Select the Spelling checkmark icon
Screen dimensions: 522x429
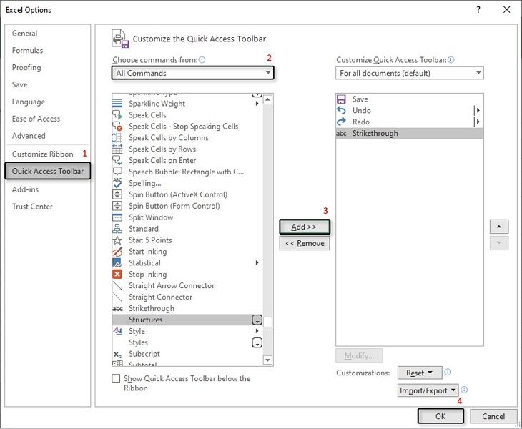(117, 183)
